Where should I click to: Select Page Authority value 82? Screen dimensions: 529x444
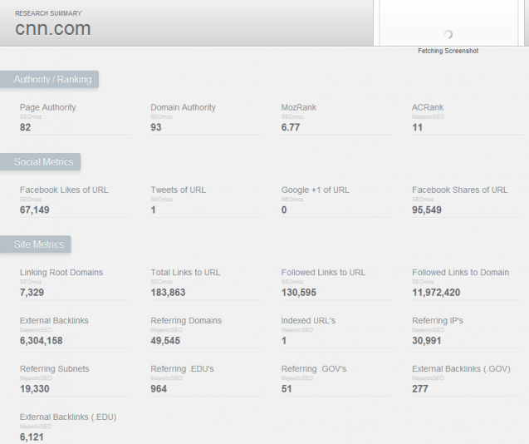[x=25, y=127]
